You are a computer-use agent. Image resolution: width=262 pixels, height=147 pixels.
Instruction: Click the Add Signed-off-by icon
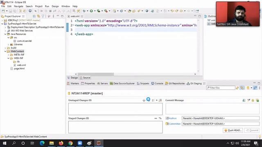[x=248, y=100]
